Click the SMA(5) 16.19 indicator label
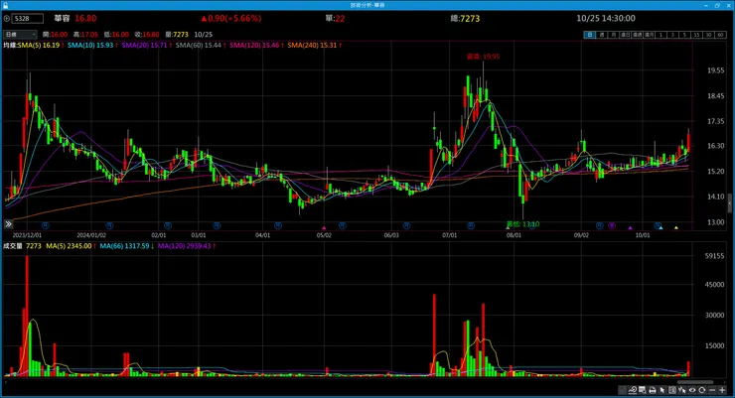This screenshot has width=735, height=398. pos(41,46)
